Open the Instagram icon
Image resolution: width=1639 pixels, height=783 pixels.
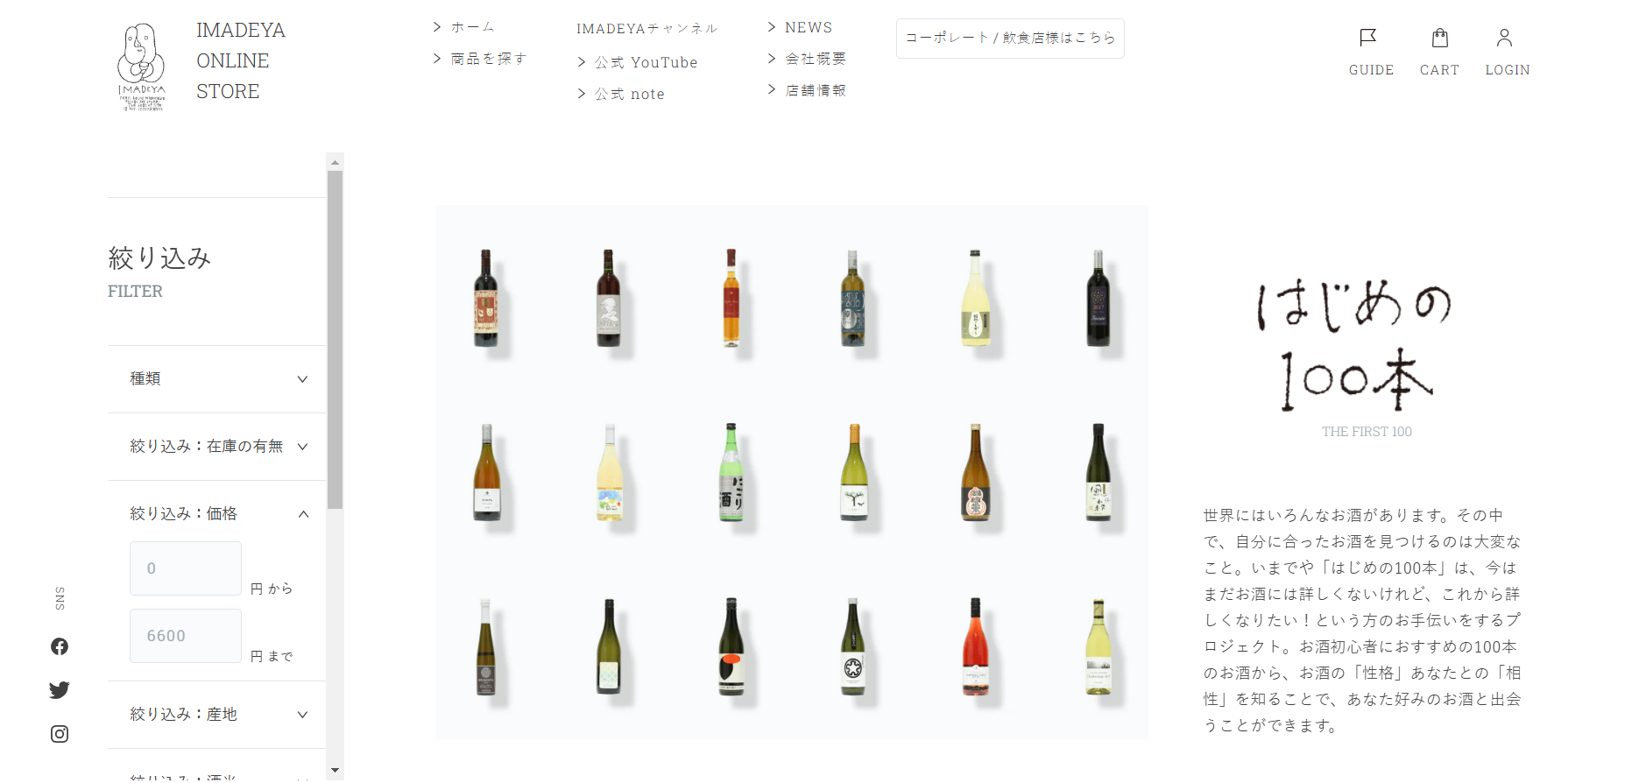pyautogui.click(x=60, y=734)
